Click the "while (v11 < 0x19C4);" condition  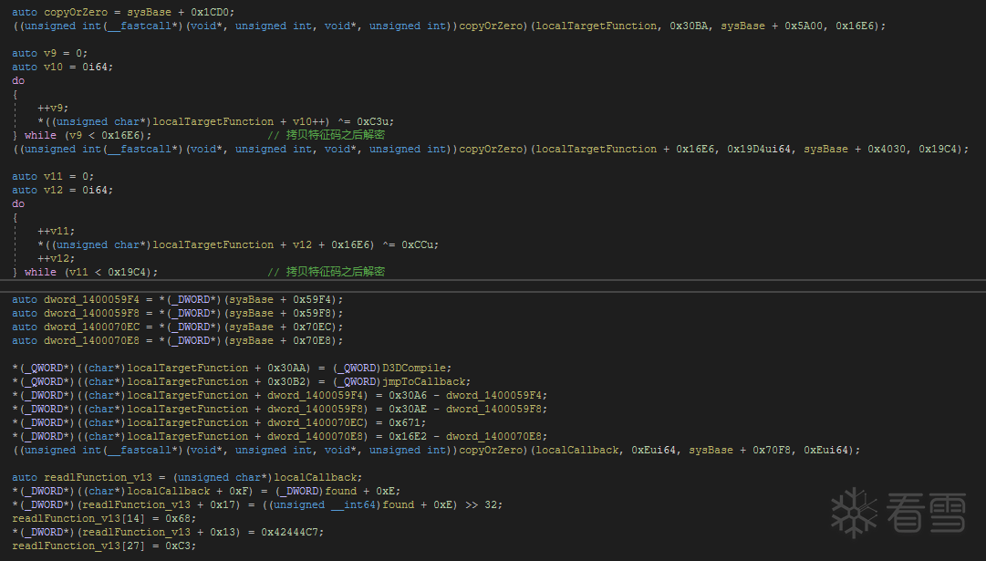[x=91, y=273]
